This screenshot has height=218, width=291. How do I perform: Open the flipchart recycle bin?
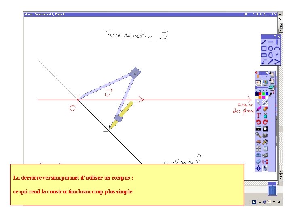pos(272,189)
